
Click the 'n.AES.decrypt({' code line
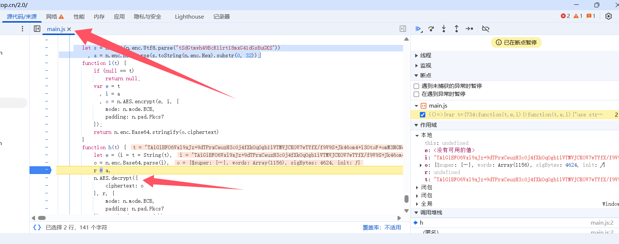[x=116, y=178]
